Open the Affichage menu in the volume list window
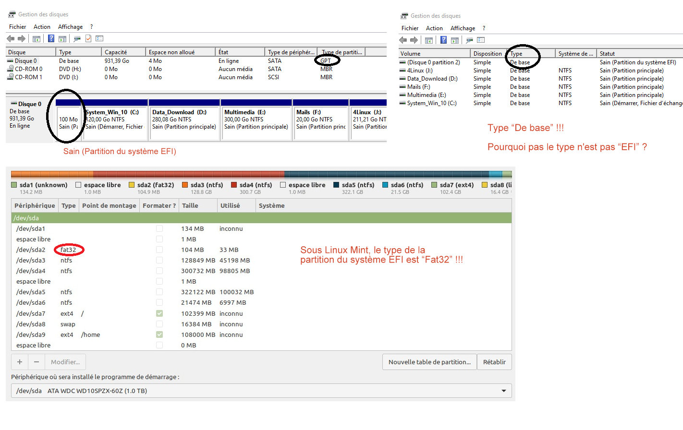 click(463, 28)
